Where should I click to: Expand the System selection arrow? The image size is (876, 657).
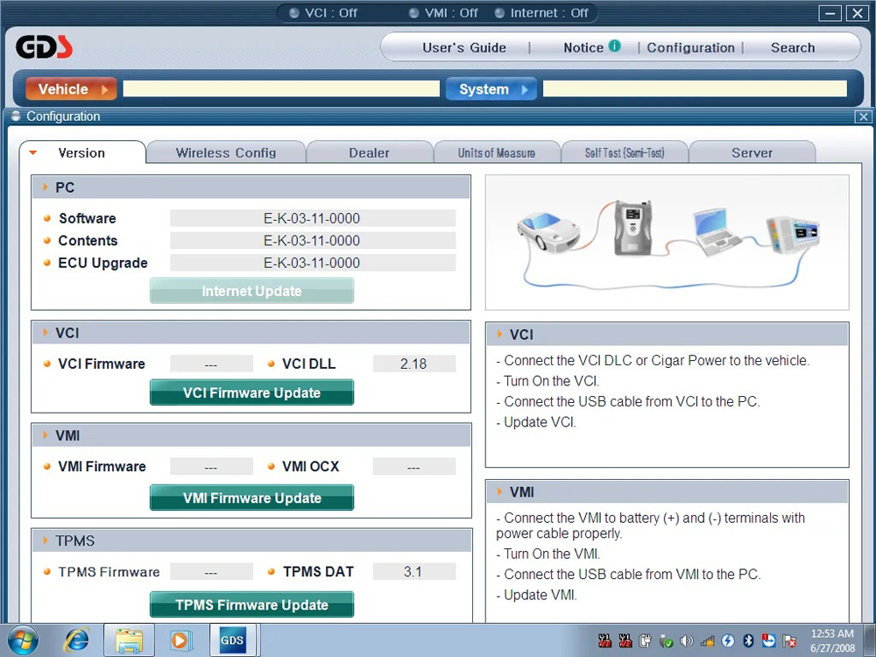[525, 89]
